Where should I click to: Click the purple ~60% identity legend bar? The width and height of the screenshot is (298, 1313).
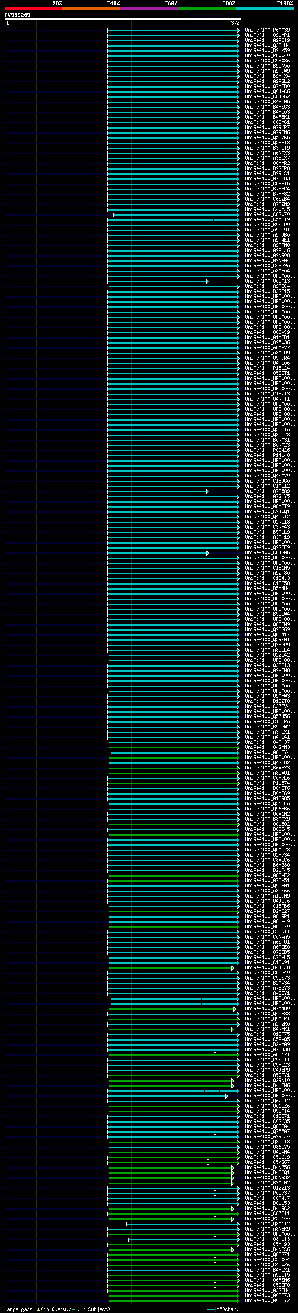click(x=149, y=8)
